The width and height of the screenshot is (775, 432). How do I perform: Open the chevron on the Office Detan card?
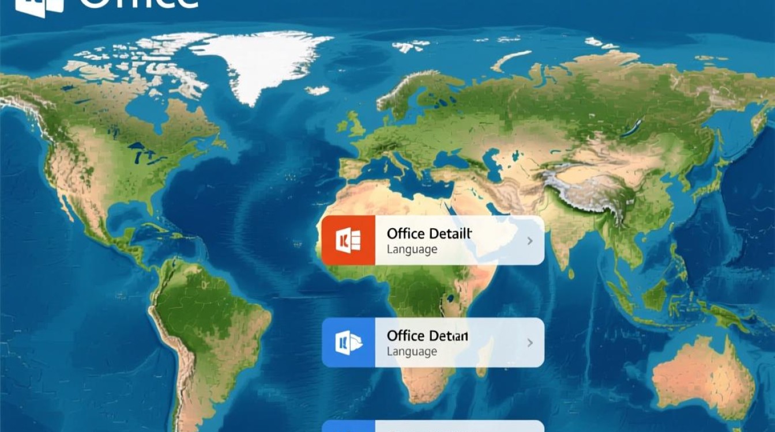pyautogui.click(x=530, y=343)
